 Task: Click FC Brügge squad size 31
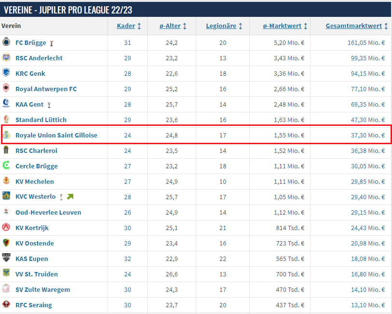[127, 43]
